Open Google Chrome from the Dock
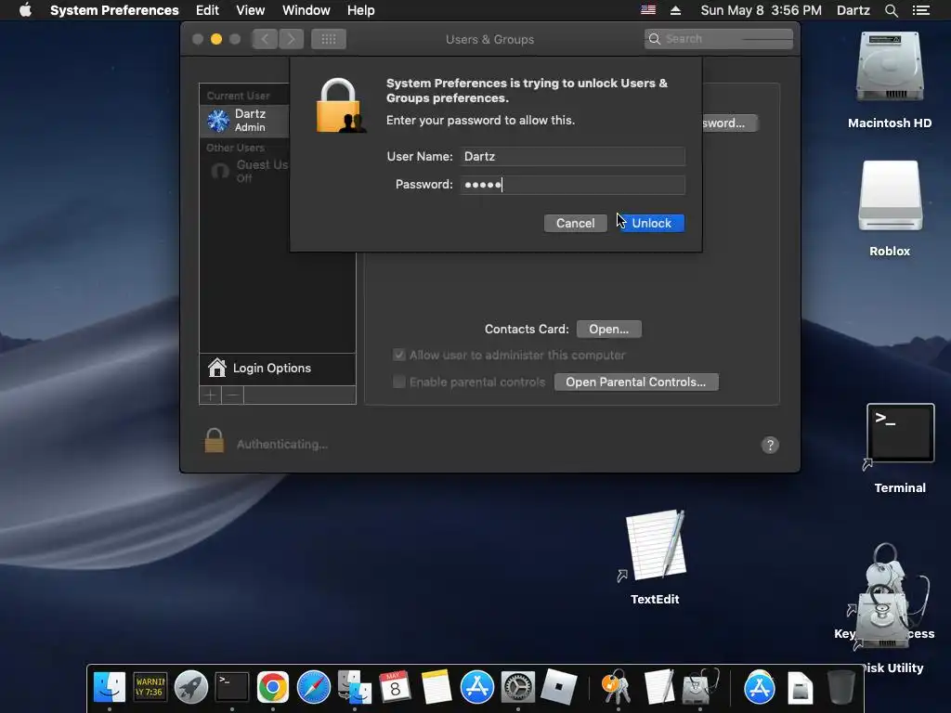This screenshot has height=713, width=951. 273,687
